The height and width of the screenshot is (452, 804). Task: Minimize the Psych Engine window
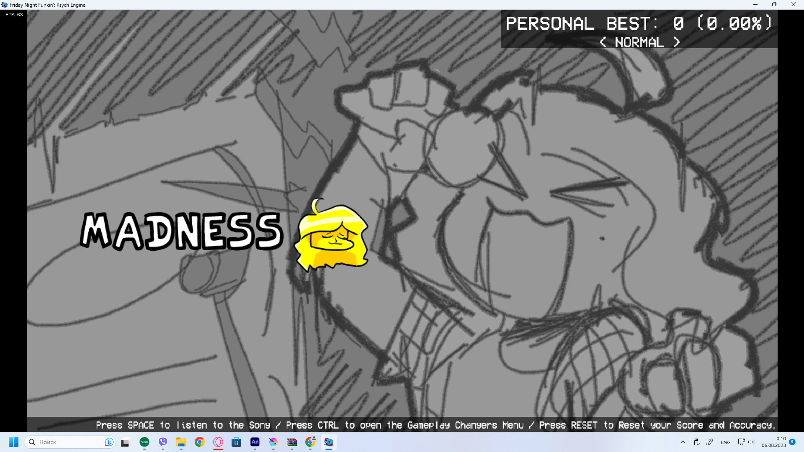tap(755, 5)
